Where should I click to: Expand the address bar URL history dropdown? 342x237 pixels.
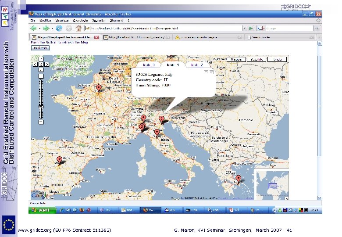[x=245, y=28]
